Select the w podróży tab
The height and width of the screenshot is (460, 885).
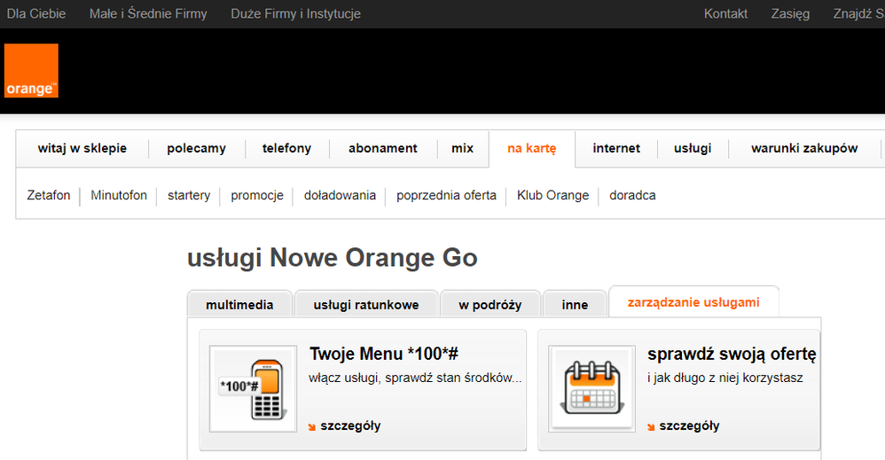point(489,305)
